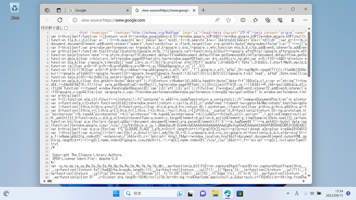This screenshot has height=200, width=356.
Task: Close the Google tab
Action: tap(127, 10)
